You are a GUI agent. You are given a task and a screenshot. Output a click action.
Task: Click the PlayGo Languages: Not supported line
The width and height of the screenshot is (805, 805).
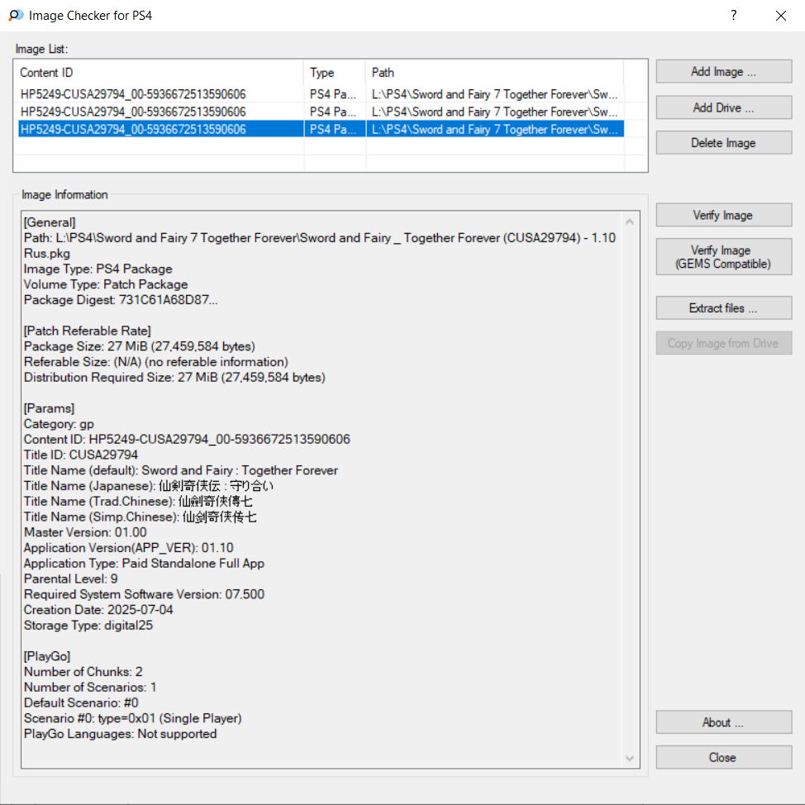[x=120, y=734]
